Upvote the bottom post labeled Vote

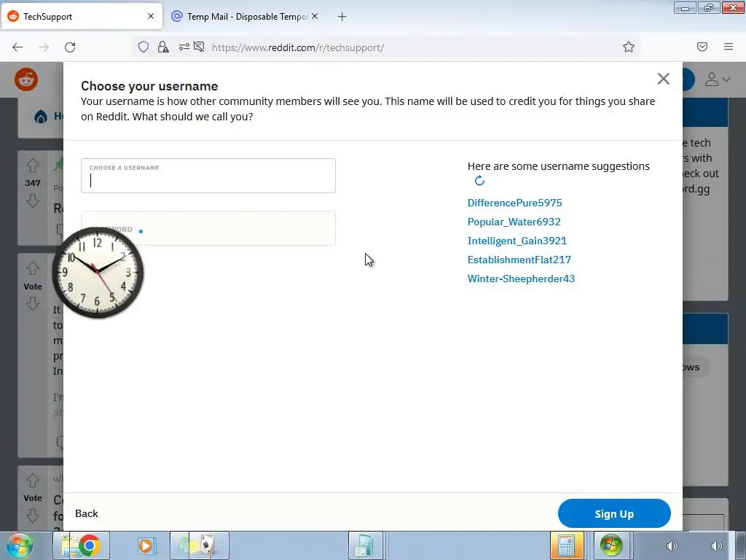tap(32, 480)
